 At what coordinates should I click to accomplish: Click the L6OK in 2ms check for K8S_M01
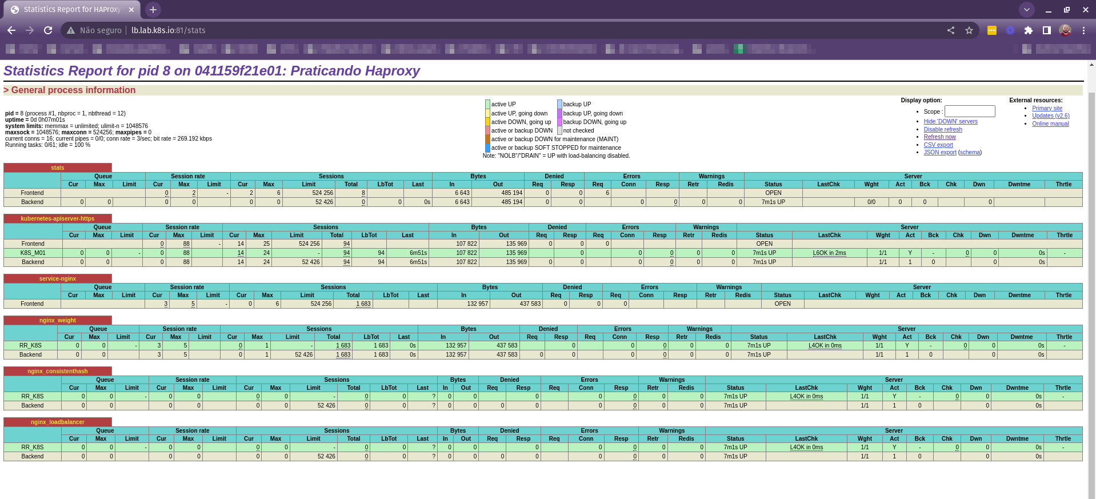coord(829,253)
